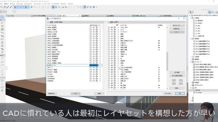Click wireframe page icon for 003_断面図 set
Image resolution: width=218 pixels, height=122 pixels.
click(x=97, y=36)
